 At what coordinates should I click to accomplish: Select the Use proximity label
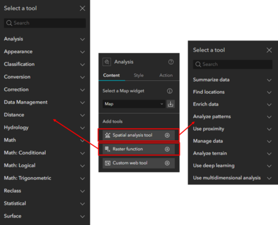pyautogui.click(x=209, y=129)
